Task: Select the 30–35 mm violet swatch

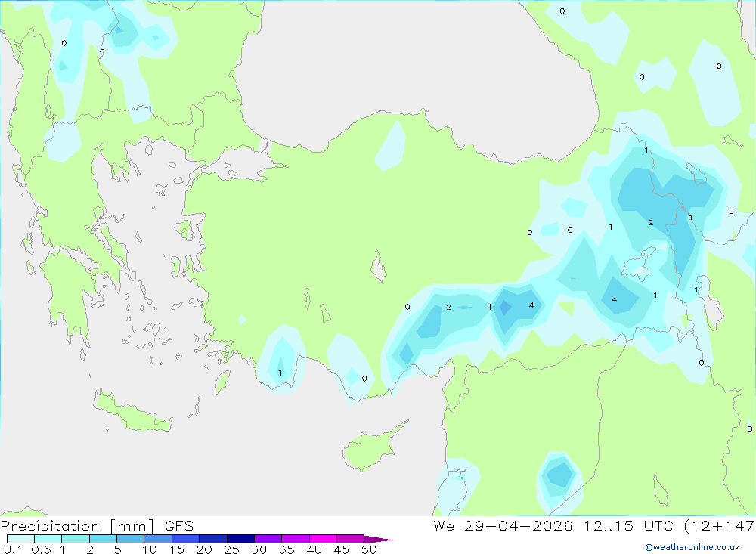Action: coord(268,539)
